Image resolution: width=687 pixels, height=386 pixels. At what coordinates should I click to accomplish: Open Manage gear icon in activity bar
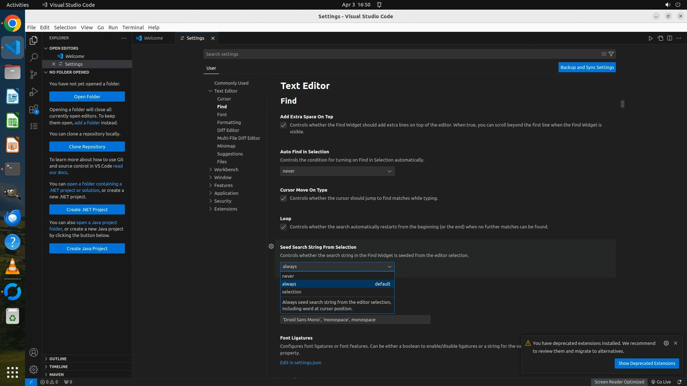[x=34, y=369]
